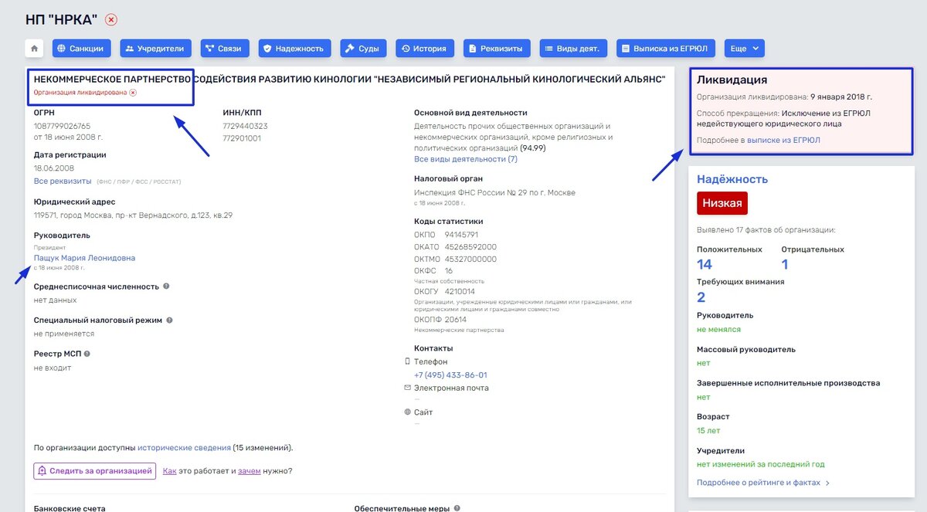
Task: Expand the Еще dropdown menu
Action: coord(744,48)
